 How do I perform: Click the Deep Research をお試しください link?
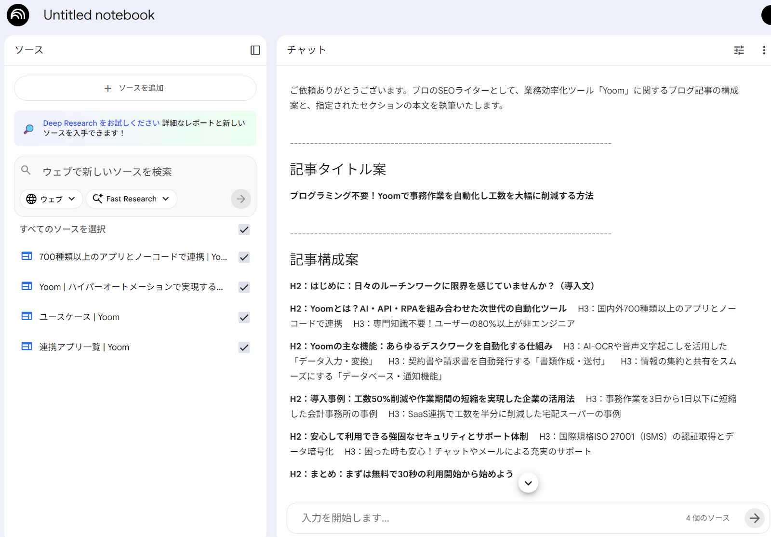101,123
